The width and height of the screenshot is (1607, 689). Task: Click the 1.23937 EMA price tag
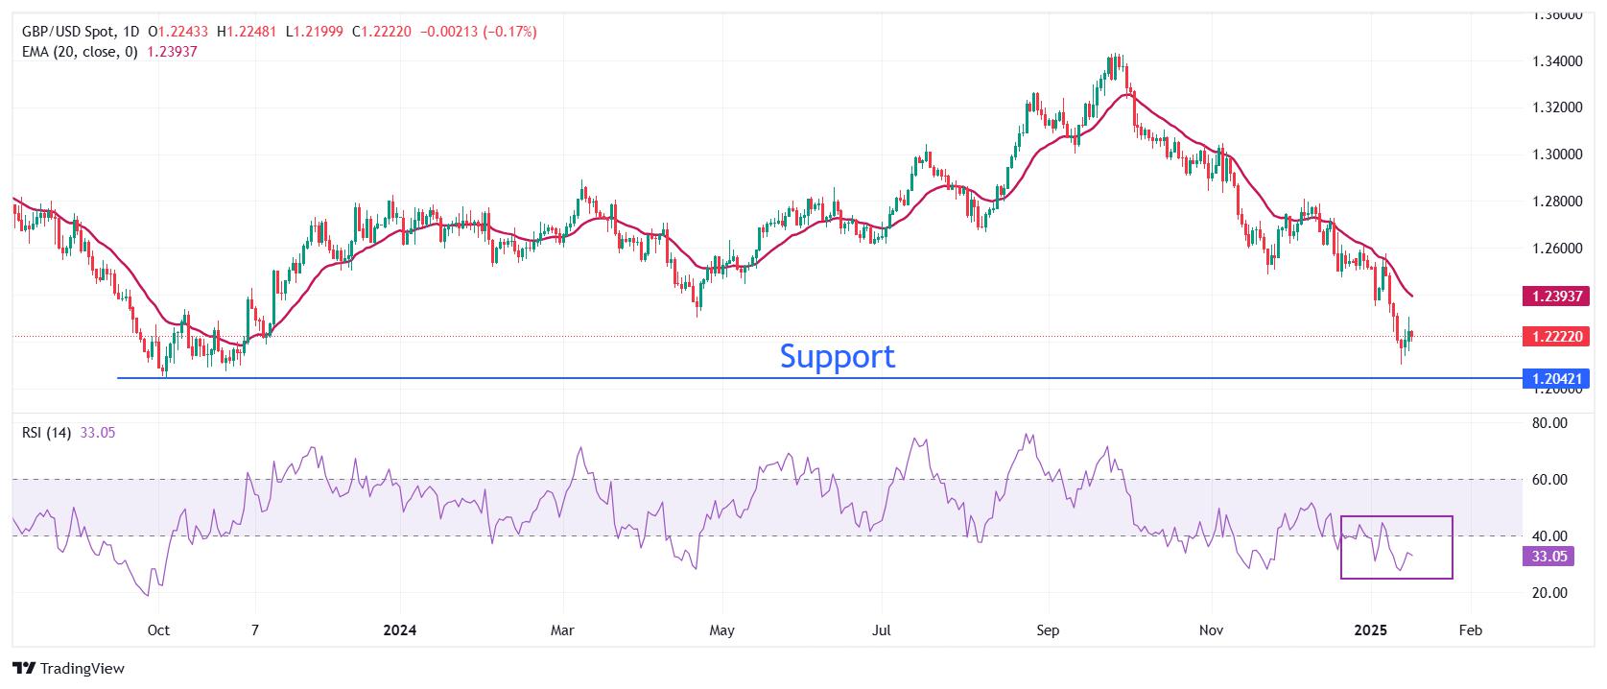(1556, 296)
